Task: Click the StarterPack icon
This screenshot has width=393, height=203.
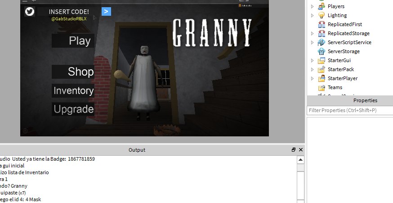Action: click(x=322, y=69)
